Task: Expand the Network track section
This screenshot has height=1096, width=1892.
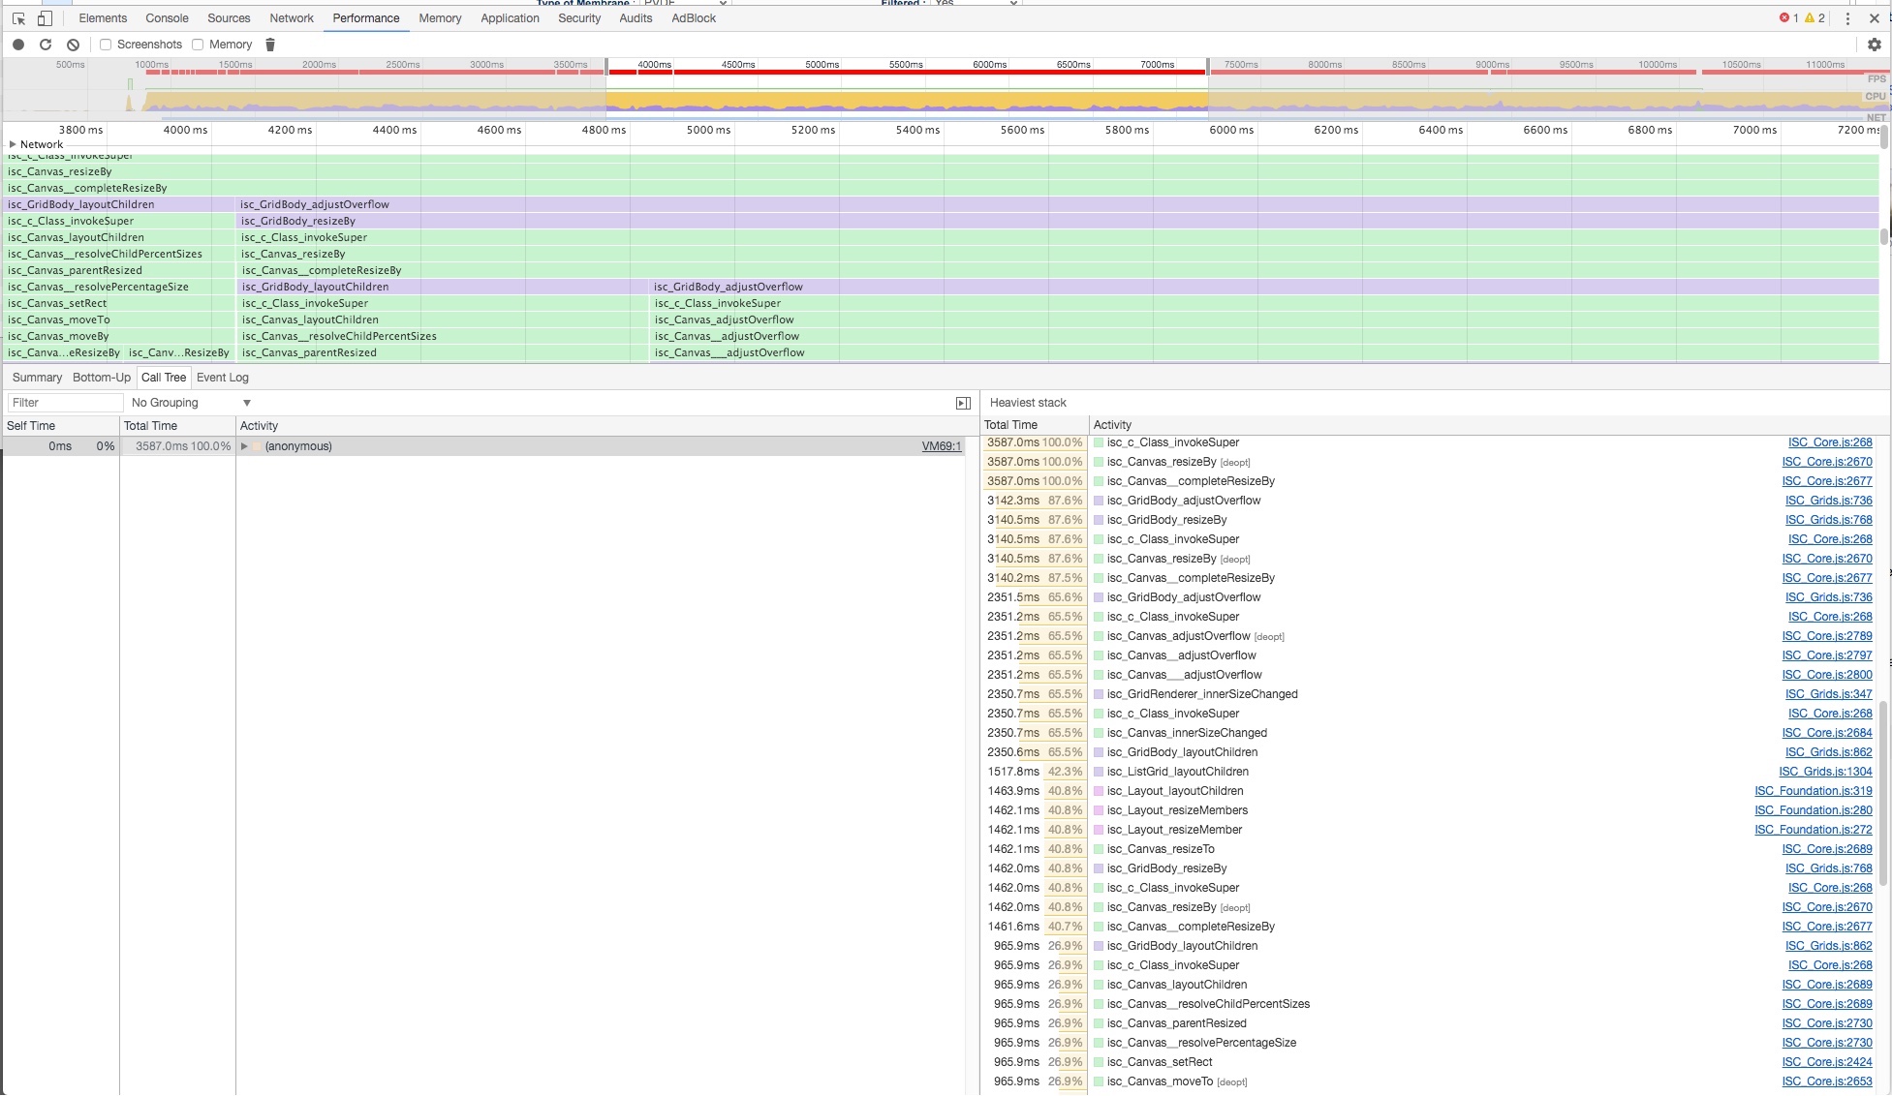Action: pyautogui.click(x=13, y=144)
